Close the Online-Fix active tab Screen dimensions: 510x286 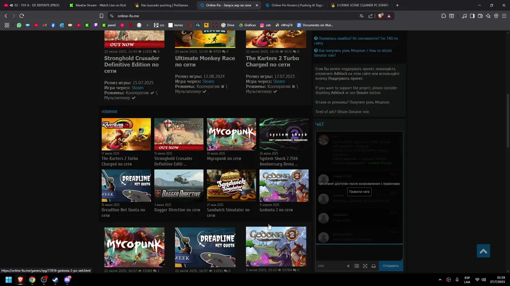257,5
